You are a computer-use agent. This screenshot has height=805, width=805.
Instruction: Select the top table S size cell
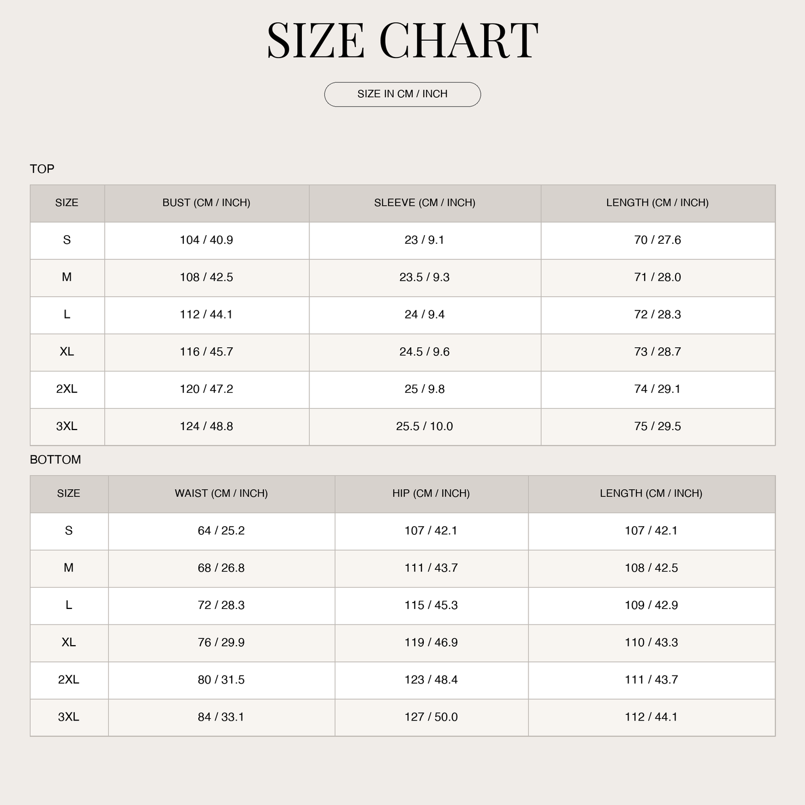(67, 240)
